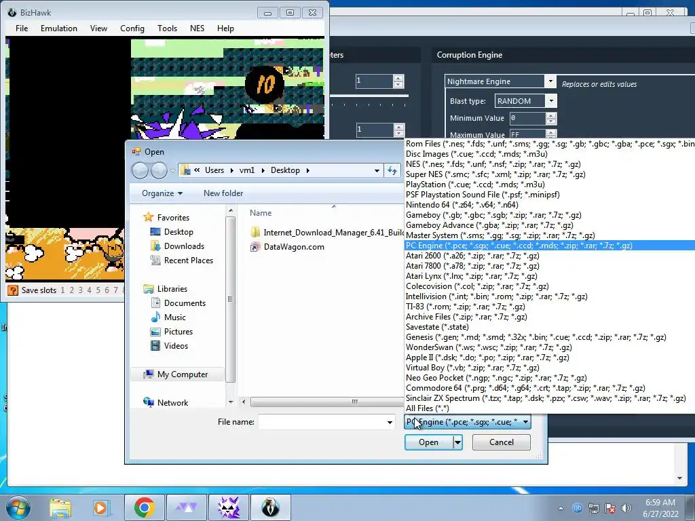Image resolution: width=695 pixels, height=521 pixels.
Task: Select Rom Files filter option
Action: pos(550,144)
